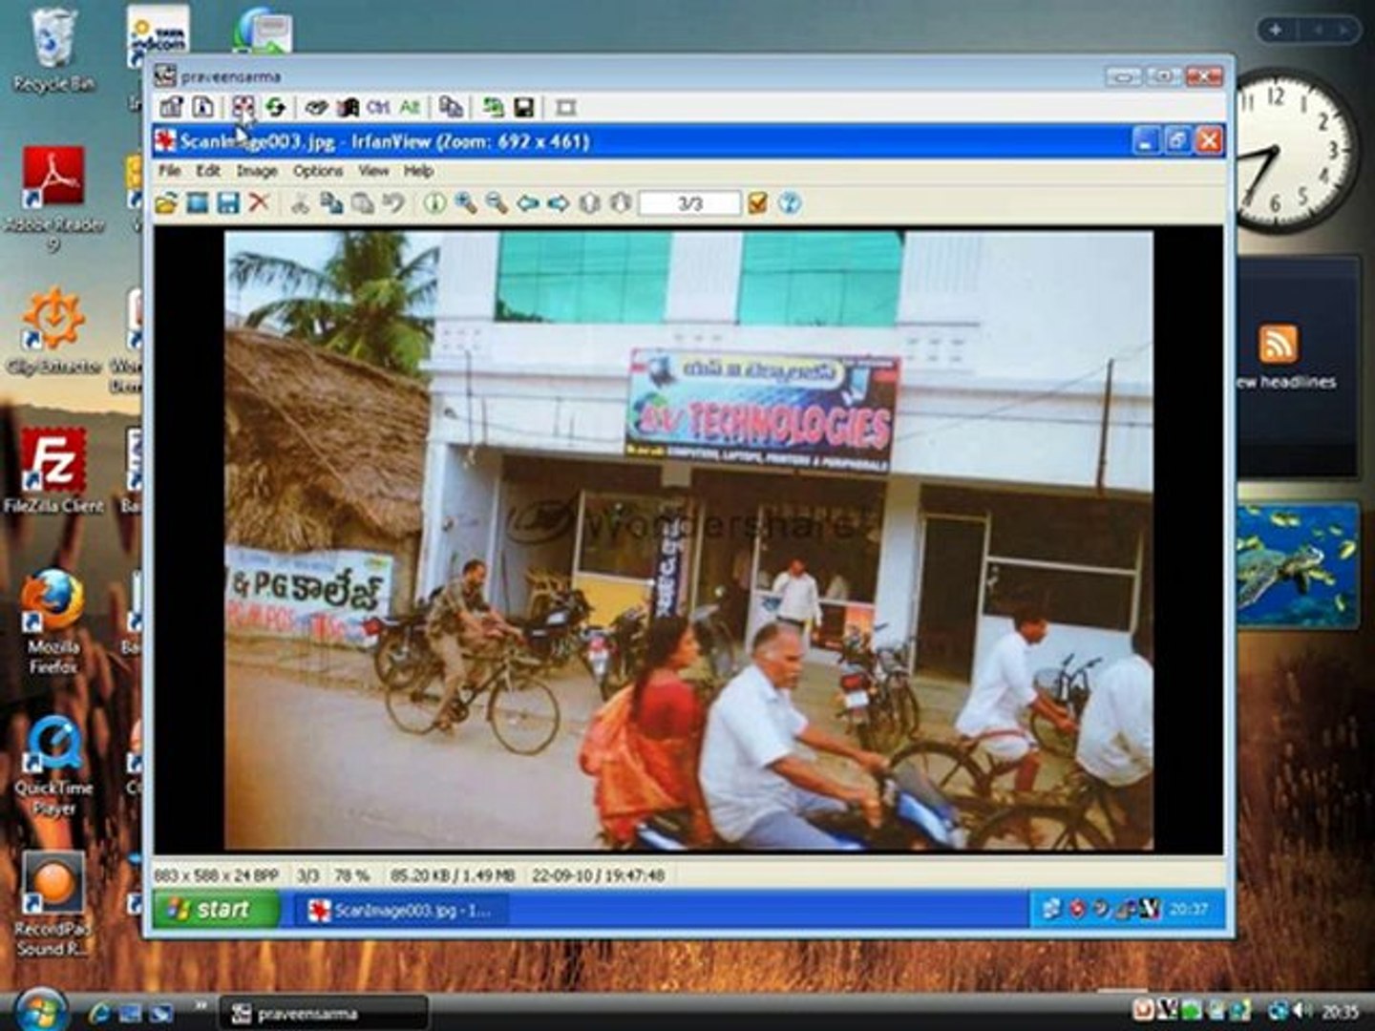The height and width of the screenshot is (1031, 1375).
Task: Open Adobe Reader 9 desktop shortcut
Action: pos(53,200)
